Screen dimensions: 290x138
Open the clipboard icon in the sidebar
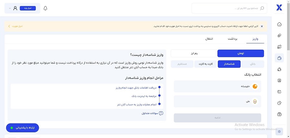(x=279, y=114)
